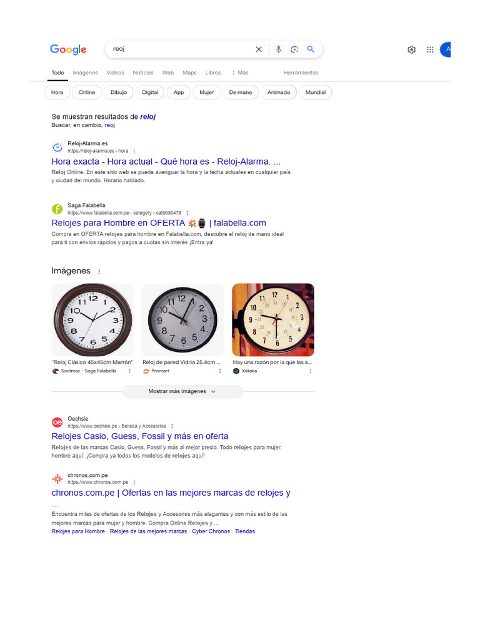Open Reloj de pared Vidrio image
480x641 pixels.
click(x=183, y=320)
